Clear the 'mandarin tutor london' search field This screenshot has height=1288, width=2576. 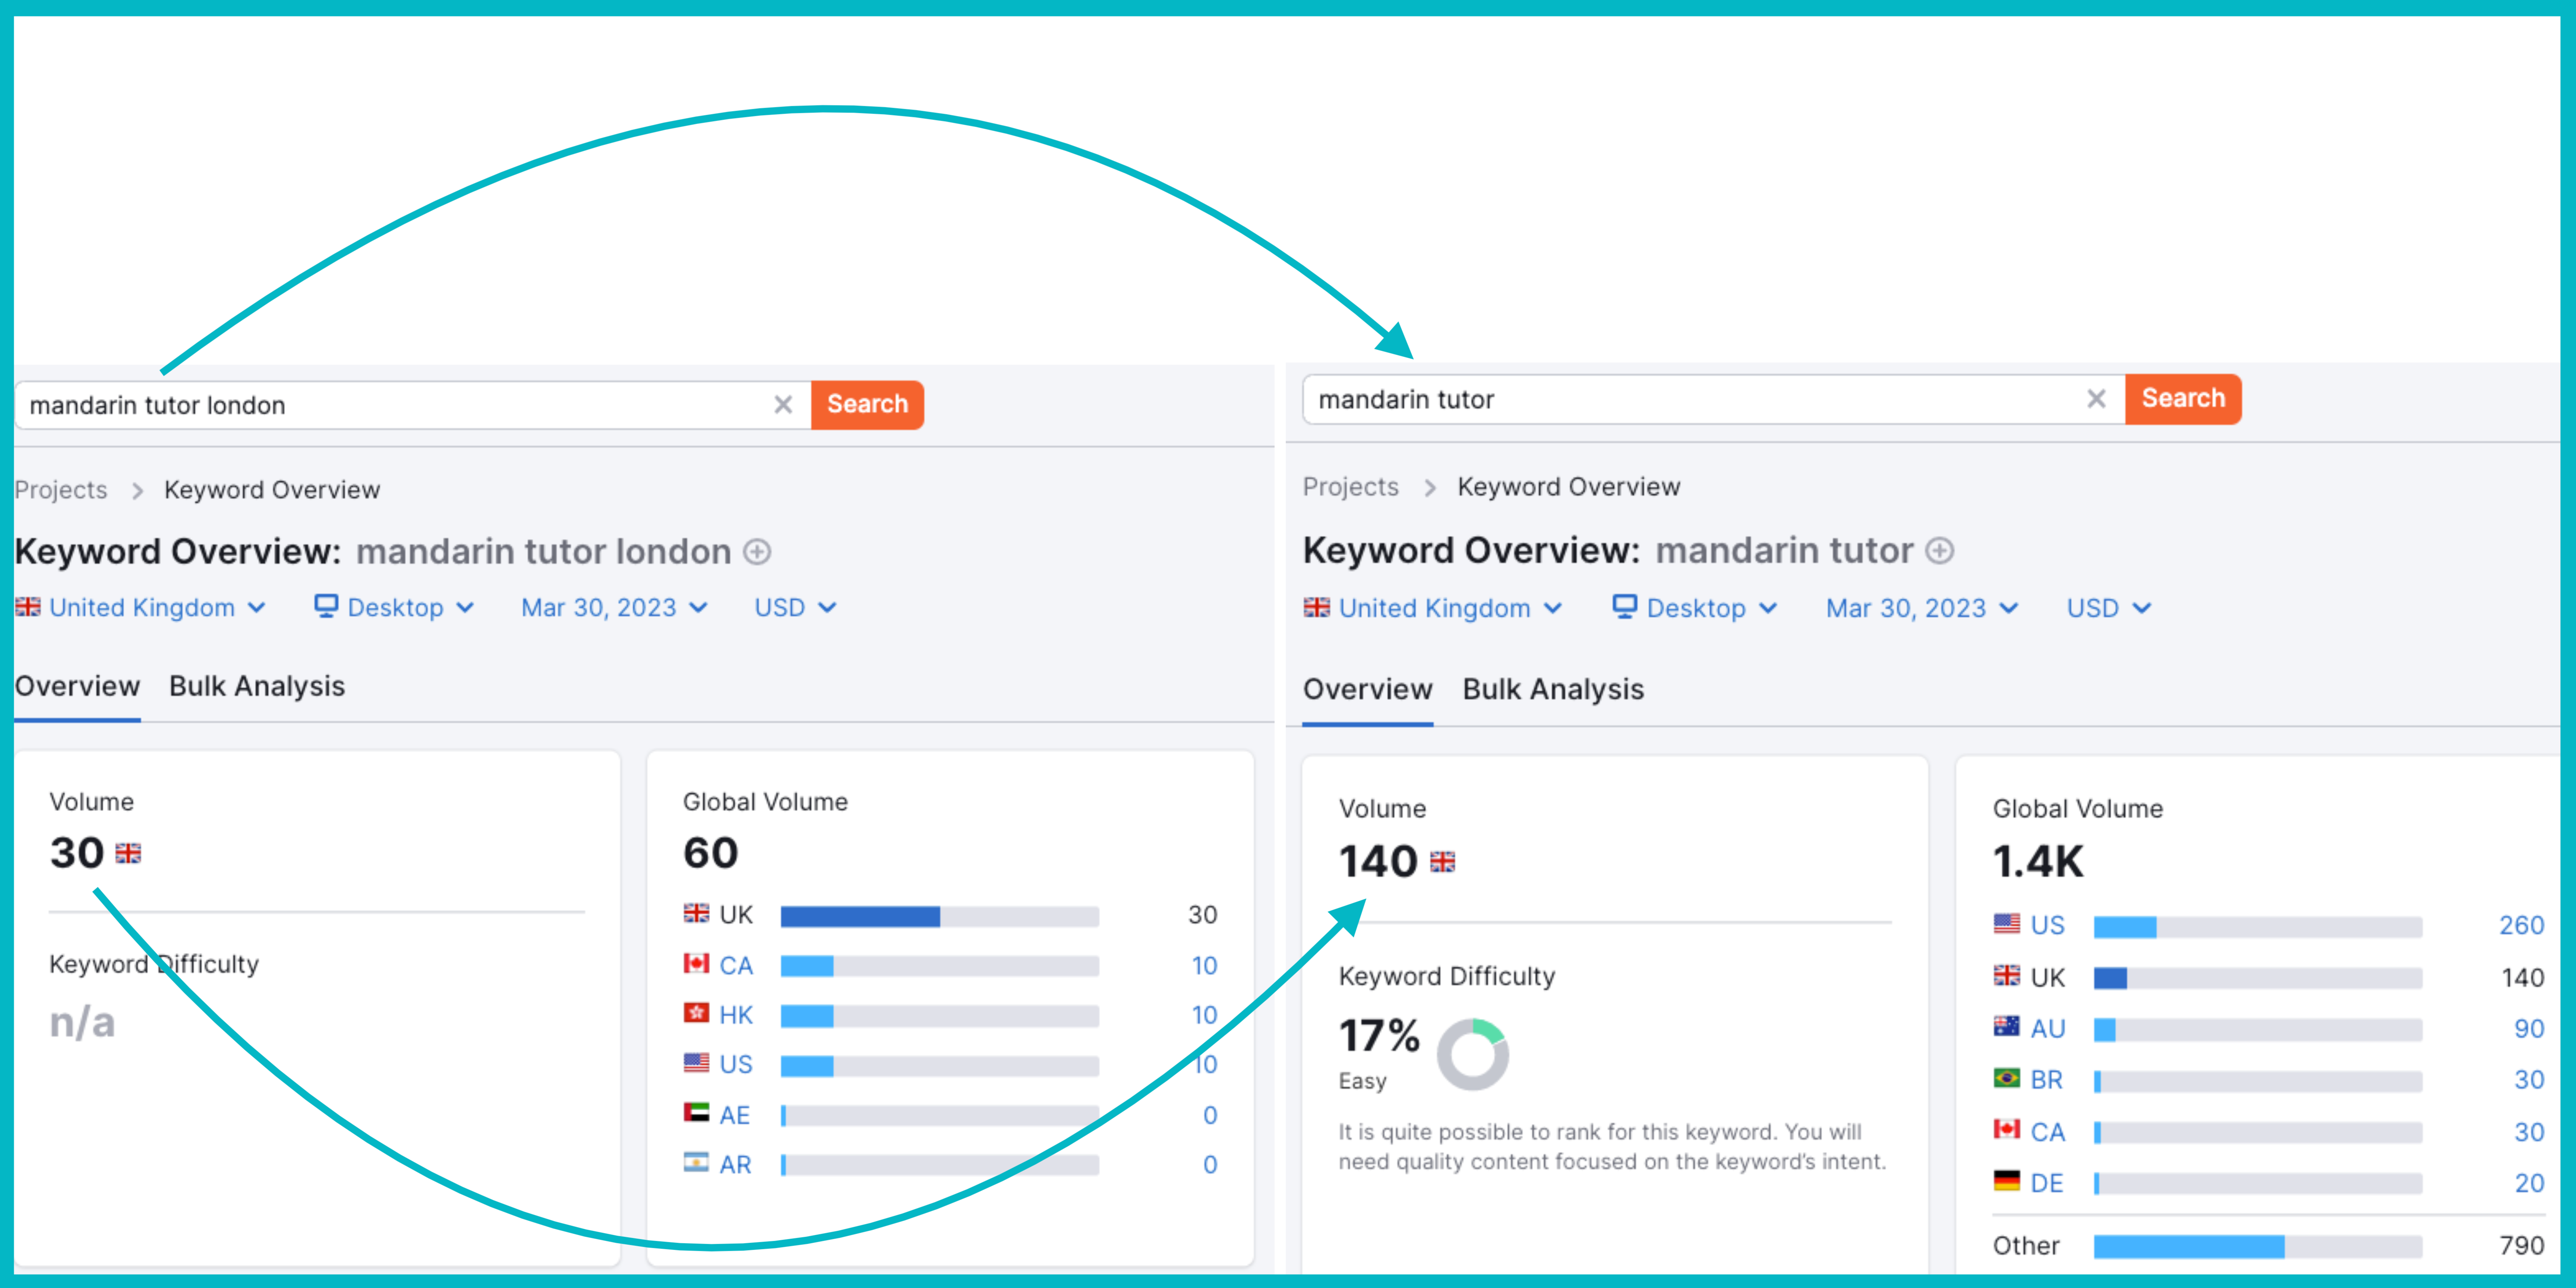783,405
